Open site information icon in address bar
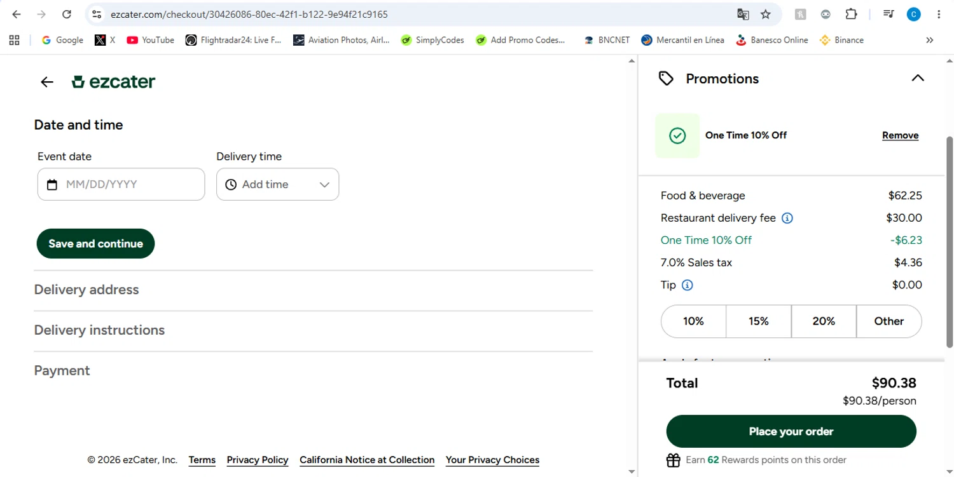954x477 pixels. (97, 14)
